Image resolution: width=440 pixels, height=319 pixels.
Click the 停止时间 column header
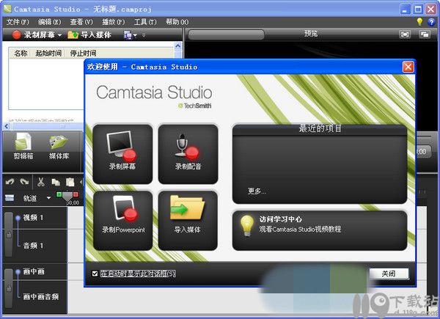coord(83,53)
